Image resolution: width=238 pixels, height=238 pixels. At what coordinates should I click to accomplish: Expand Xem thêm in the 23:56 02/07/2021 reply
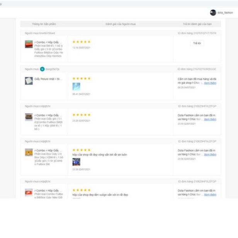(210, 155)
